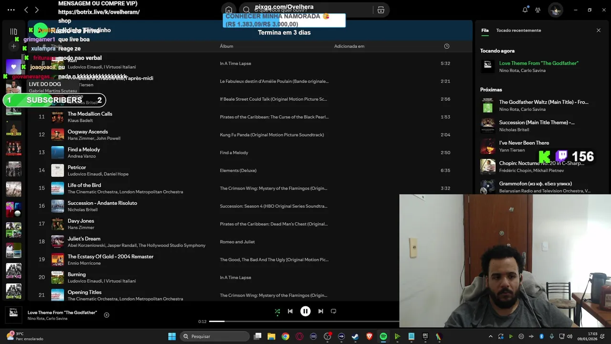Show hidden system tray icons
Image resolution: width=611 pixels, height=344 pixels.
(x=491, y=336)
